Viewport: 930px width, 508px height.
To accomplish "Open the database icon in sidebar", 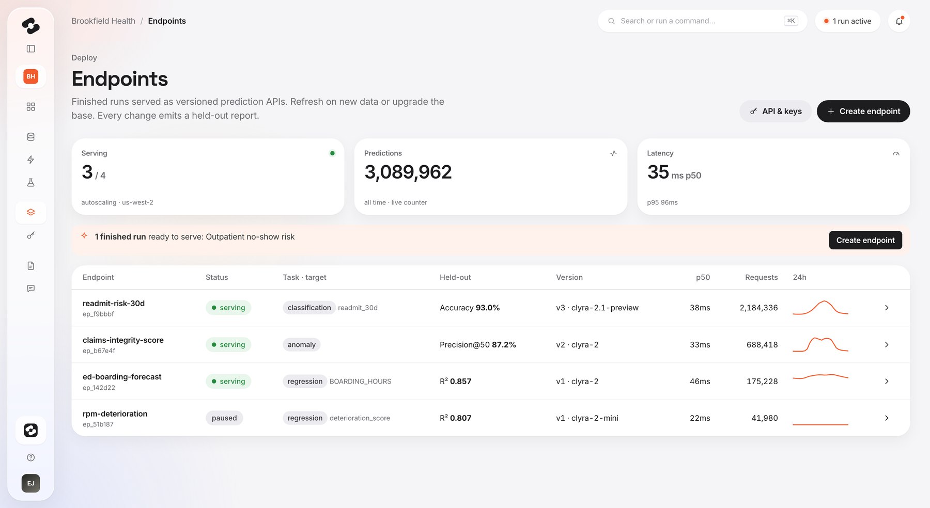I will (x=30, y=137).
